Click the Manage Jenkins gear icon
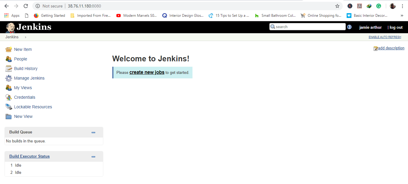Viewport: 408px width, 184px height. click(9, 78)
